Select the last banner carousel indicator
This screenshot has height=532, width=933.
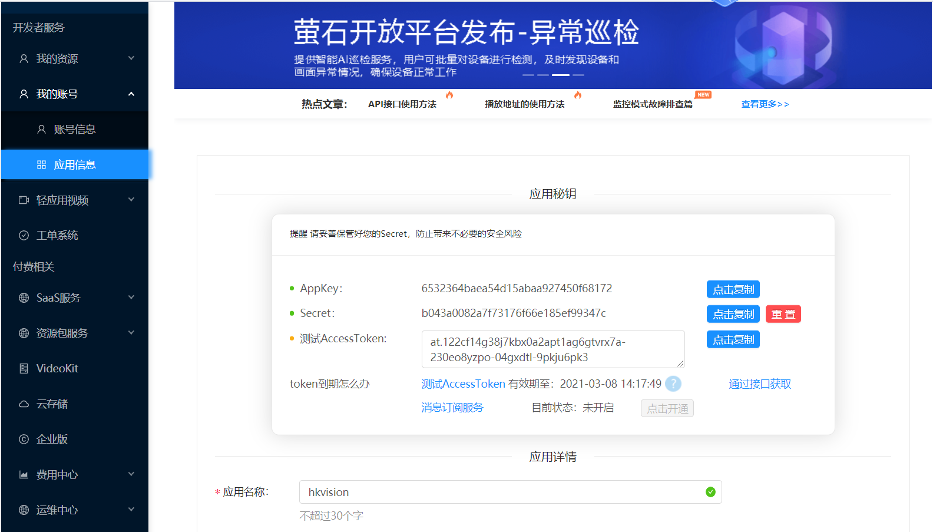click(578, 75)
